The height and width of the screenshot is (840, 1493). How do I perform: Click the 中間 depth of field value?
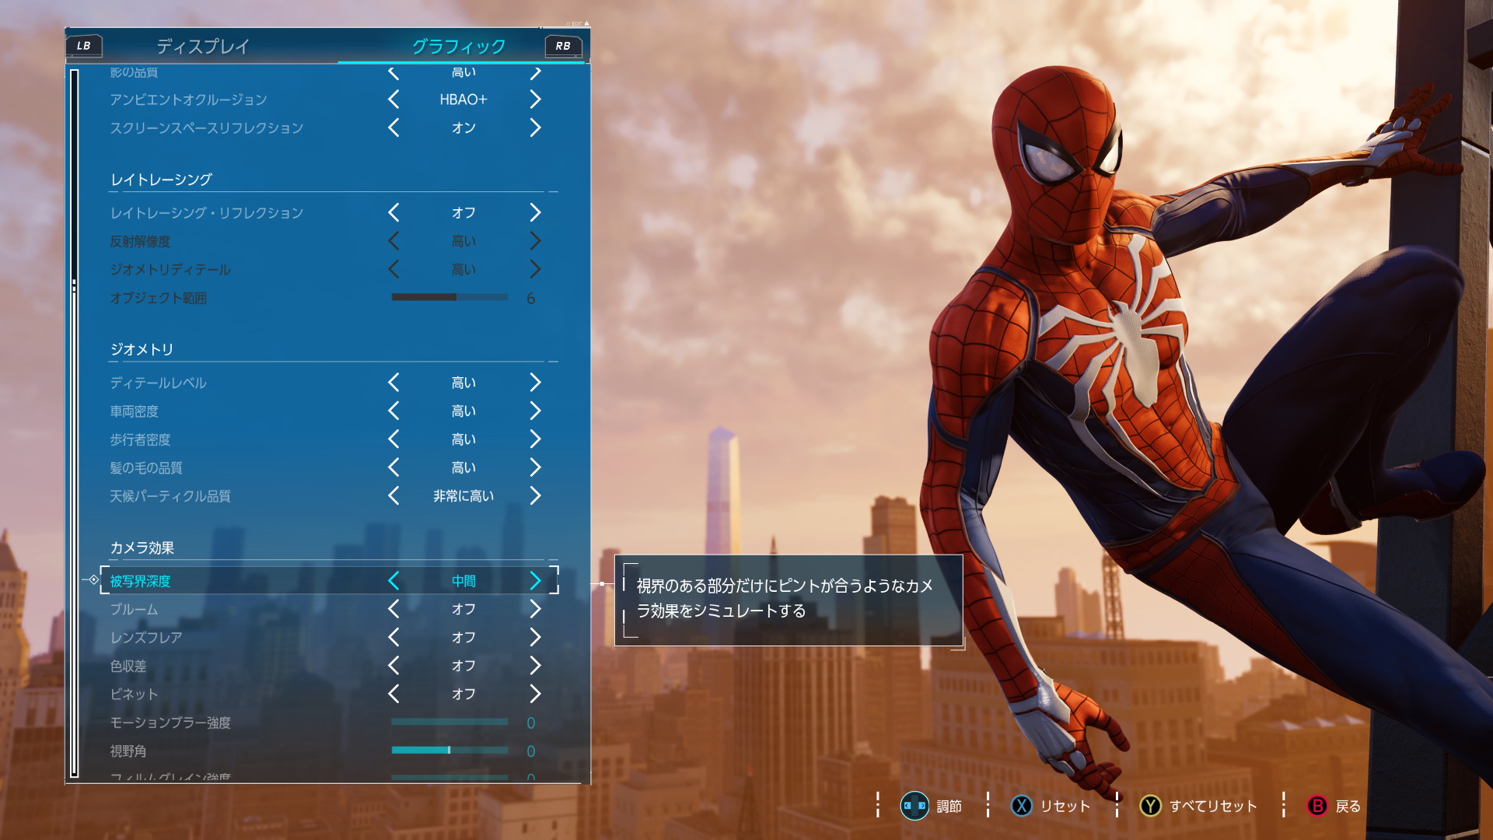463,581
